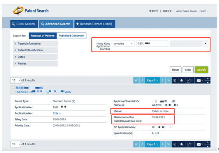Switch to Simplified Chinese language
219x153 pixels.
167,11
